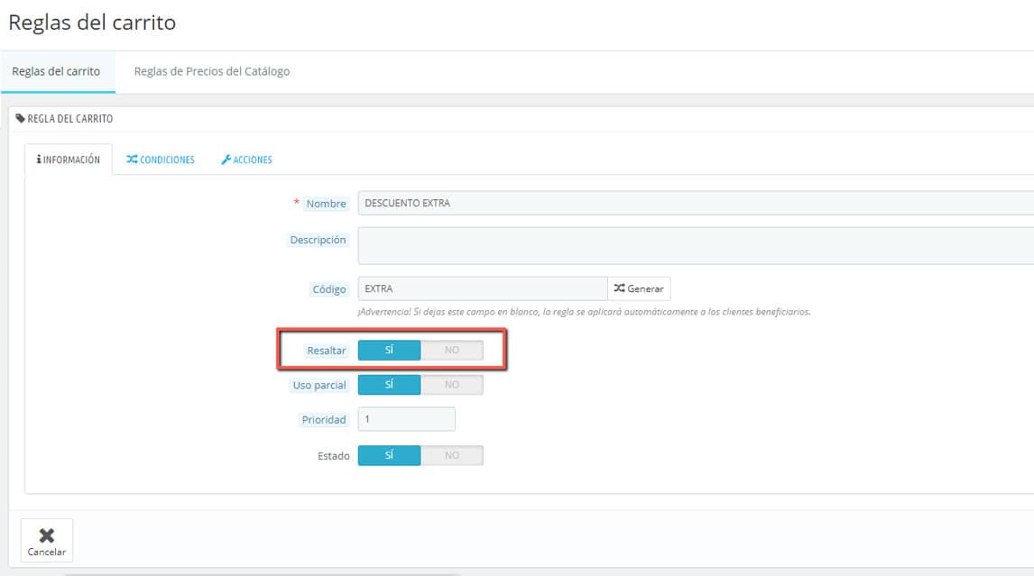Select SÍ on the Uso parcial switch
Screen dimensions: 1034x576
click(x=389, y=385)
